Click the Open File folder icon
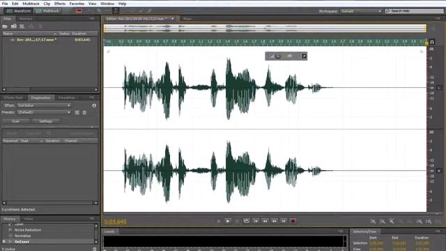 tap(5, 26)
